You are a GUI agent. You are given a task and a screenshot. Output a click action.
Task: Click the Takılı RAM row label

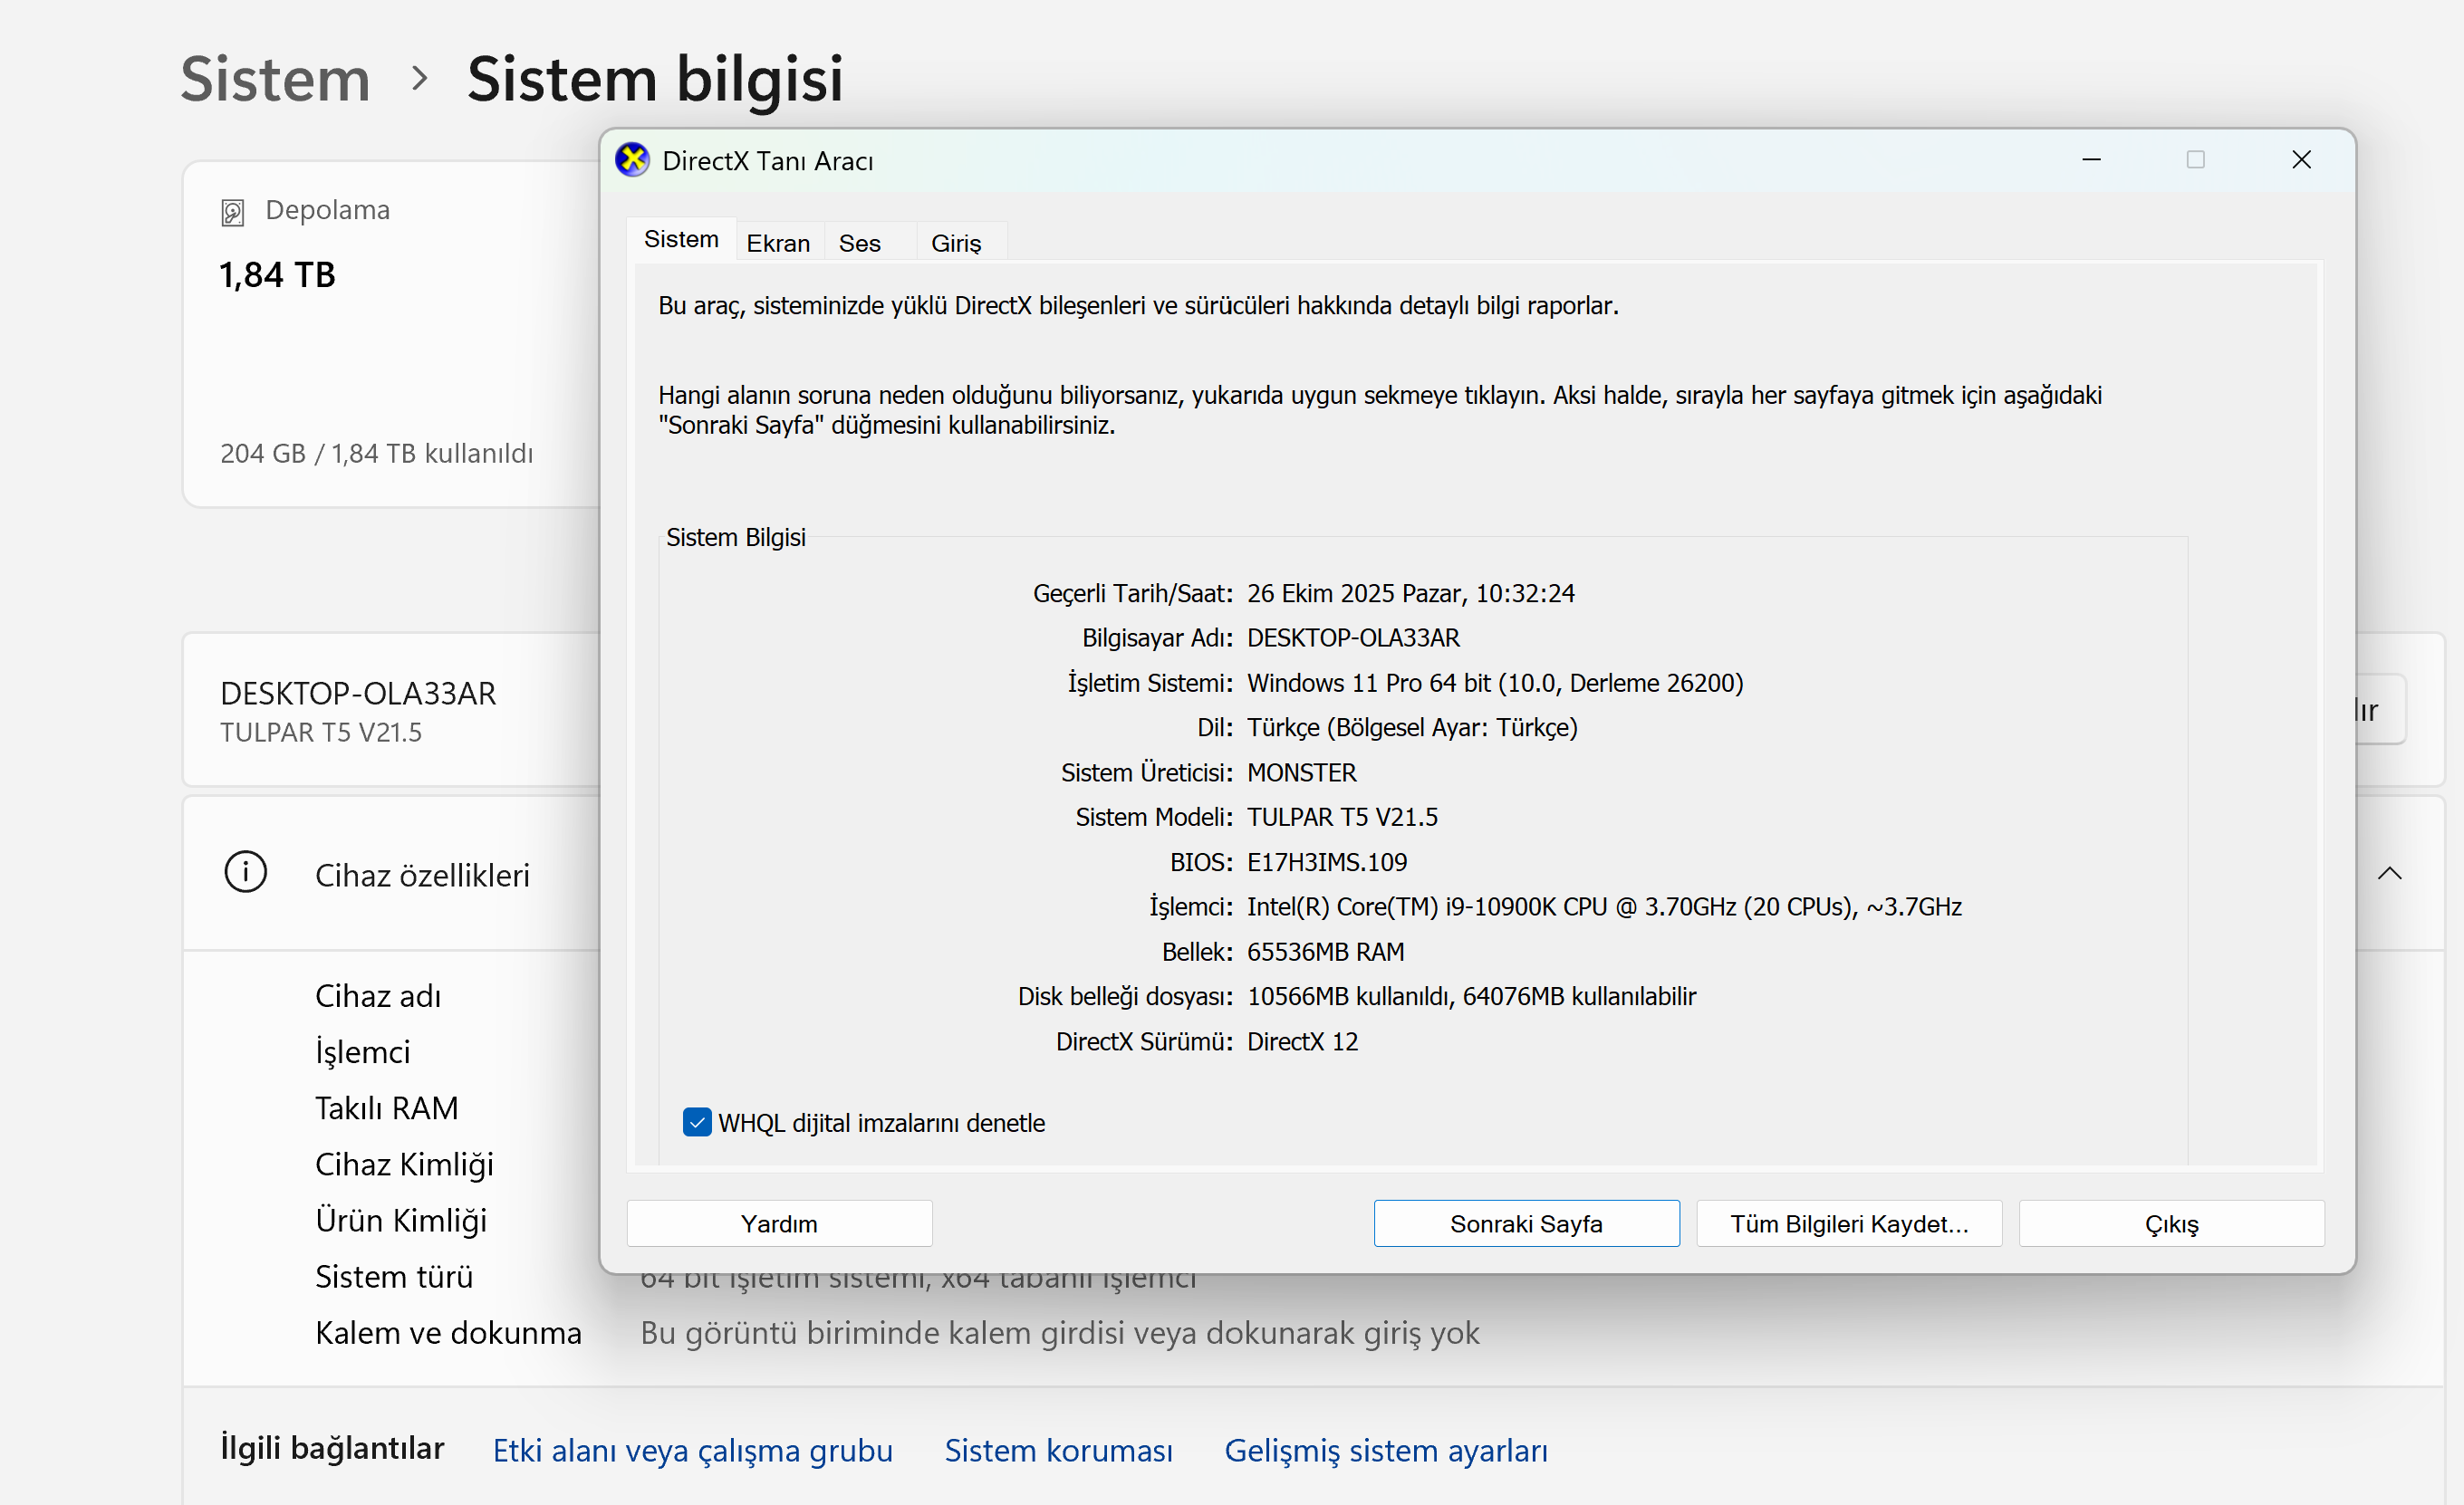[x=386, y=1108]
